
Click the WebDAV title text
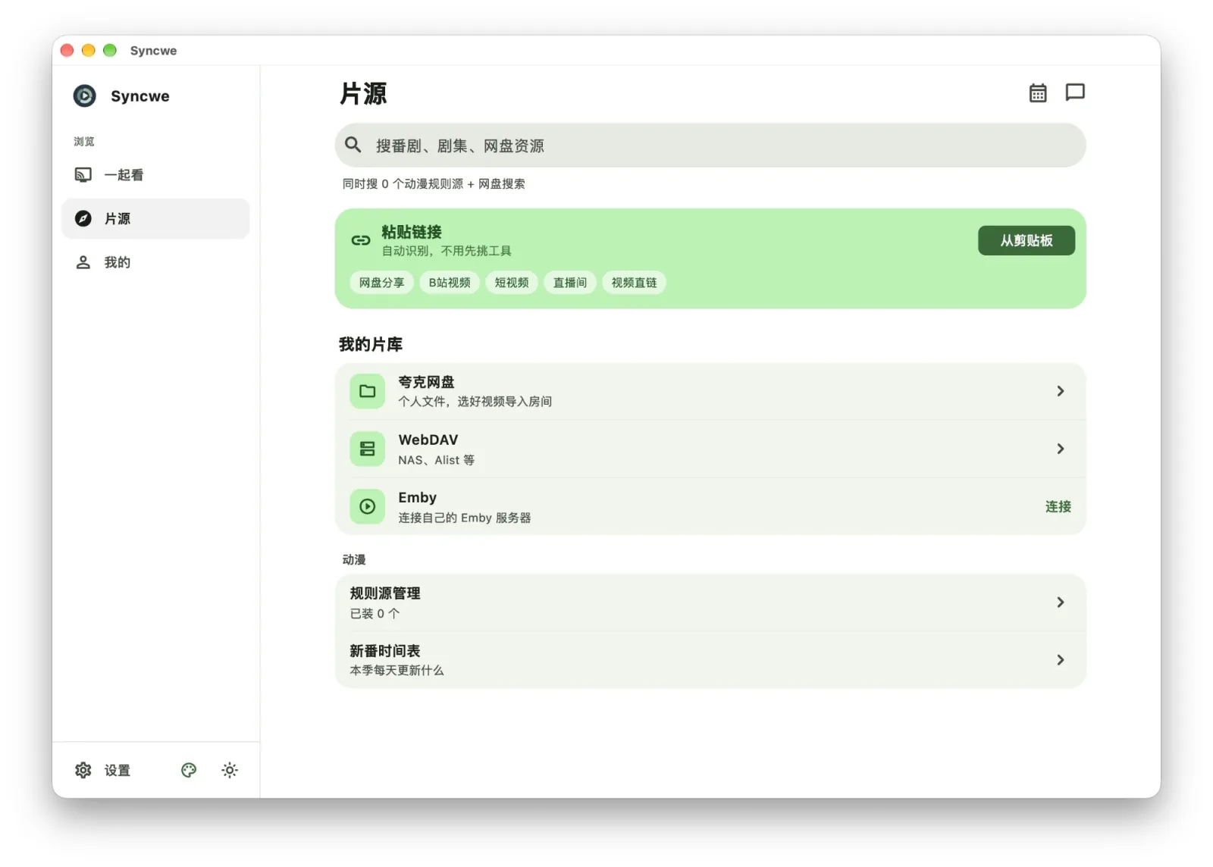point(428,440)
